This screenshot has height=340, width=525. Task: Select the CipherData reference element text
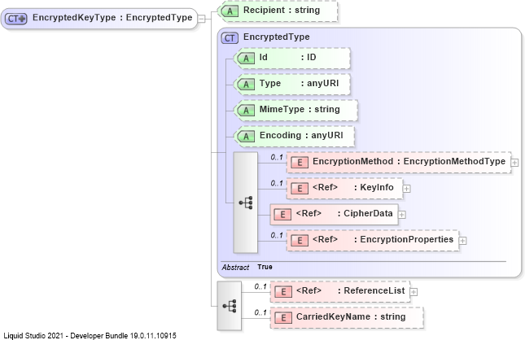pos(344,213)
